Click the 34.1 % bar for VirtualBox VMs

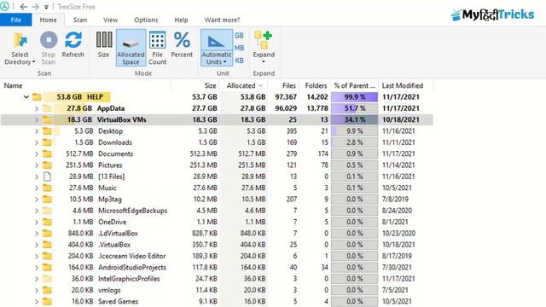pyautogui.click(x=355, y=119)
